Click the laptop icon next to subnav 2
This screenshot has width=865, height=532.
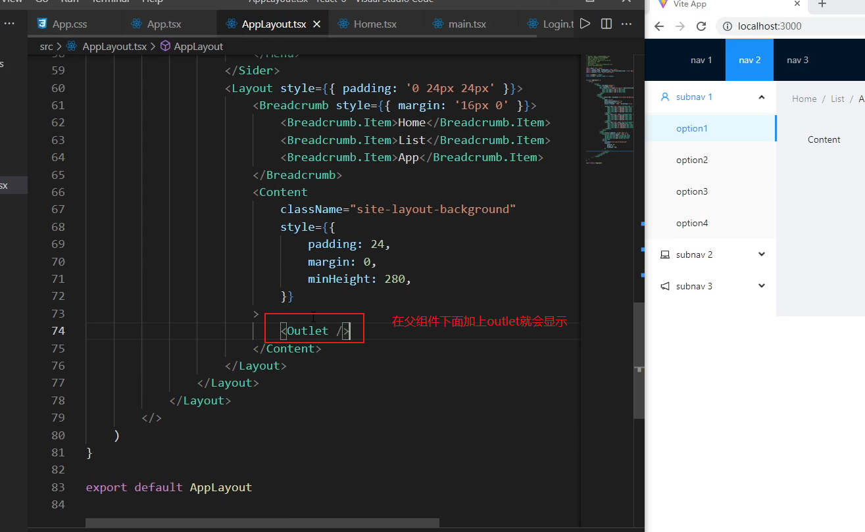click(665, 254)
